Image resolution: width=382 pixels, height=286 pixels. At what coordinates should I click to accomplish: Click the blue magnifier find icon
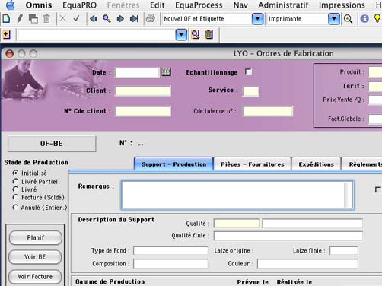tap(107, 19)
